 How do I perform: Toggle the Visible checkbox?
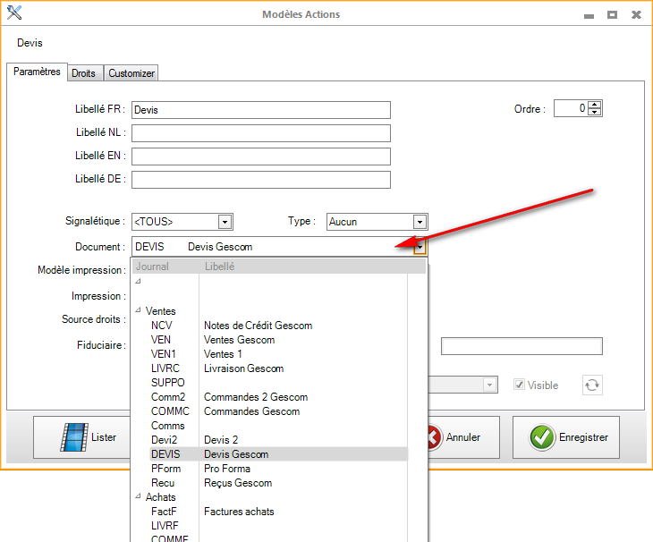[x=520, y=385]
